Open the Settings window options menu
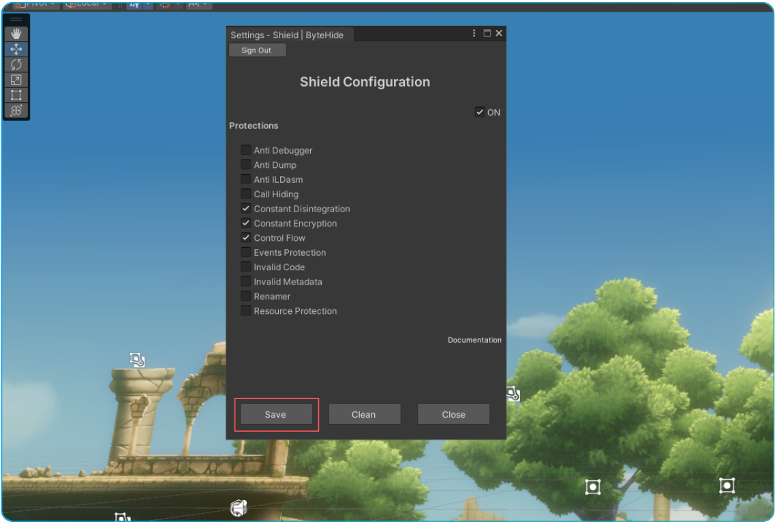777x524 pixels. (x=474, y=33)
